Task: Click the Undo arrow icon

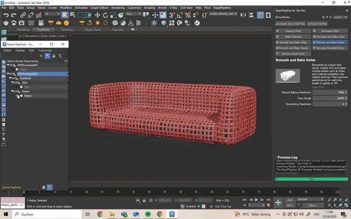Action: click(6, 15)
